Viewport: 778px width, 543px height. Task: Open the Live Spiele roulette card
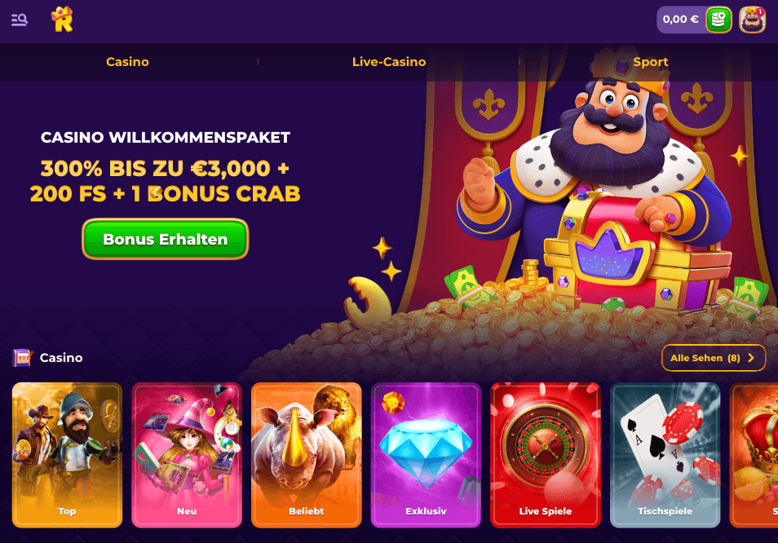tap(546, 455)
